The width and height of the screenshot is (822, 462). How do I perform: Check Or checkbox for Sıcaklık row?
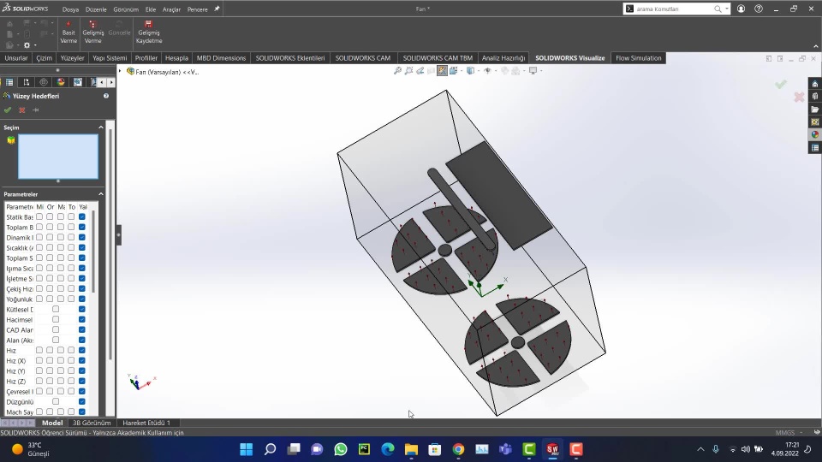point(50,247)
